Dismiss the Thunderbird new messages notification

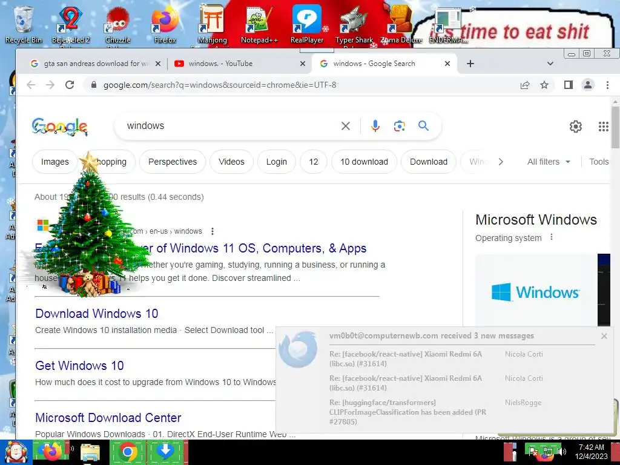click(604, 336)
